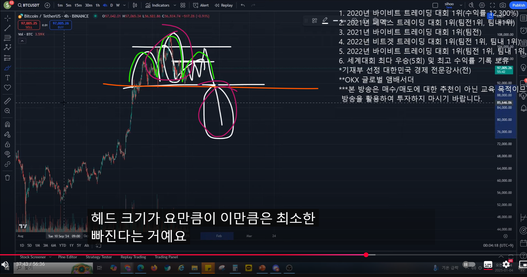Expand the sihoo layout dropdown arrow
Image resolution: width=527 pixels, height=277 pixels.
tap(461, 5)
